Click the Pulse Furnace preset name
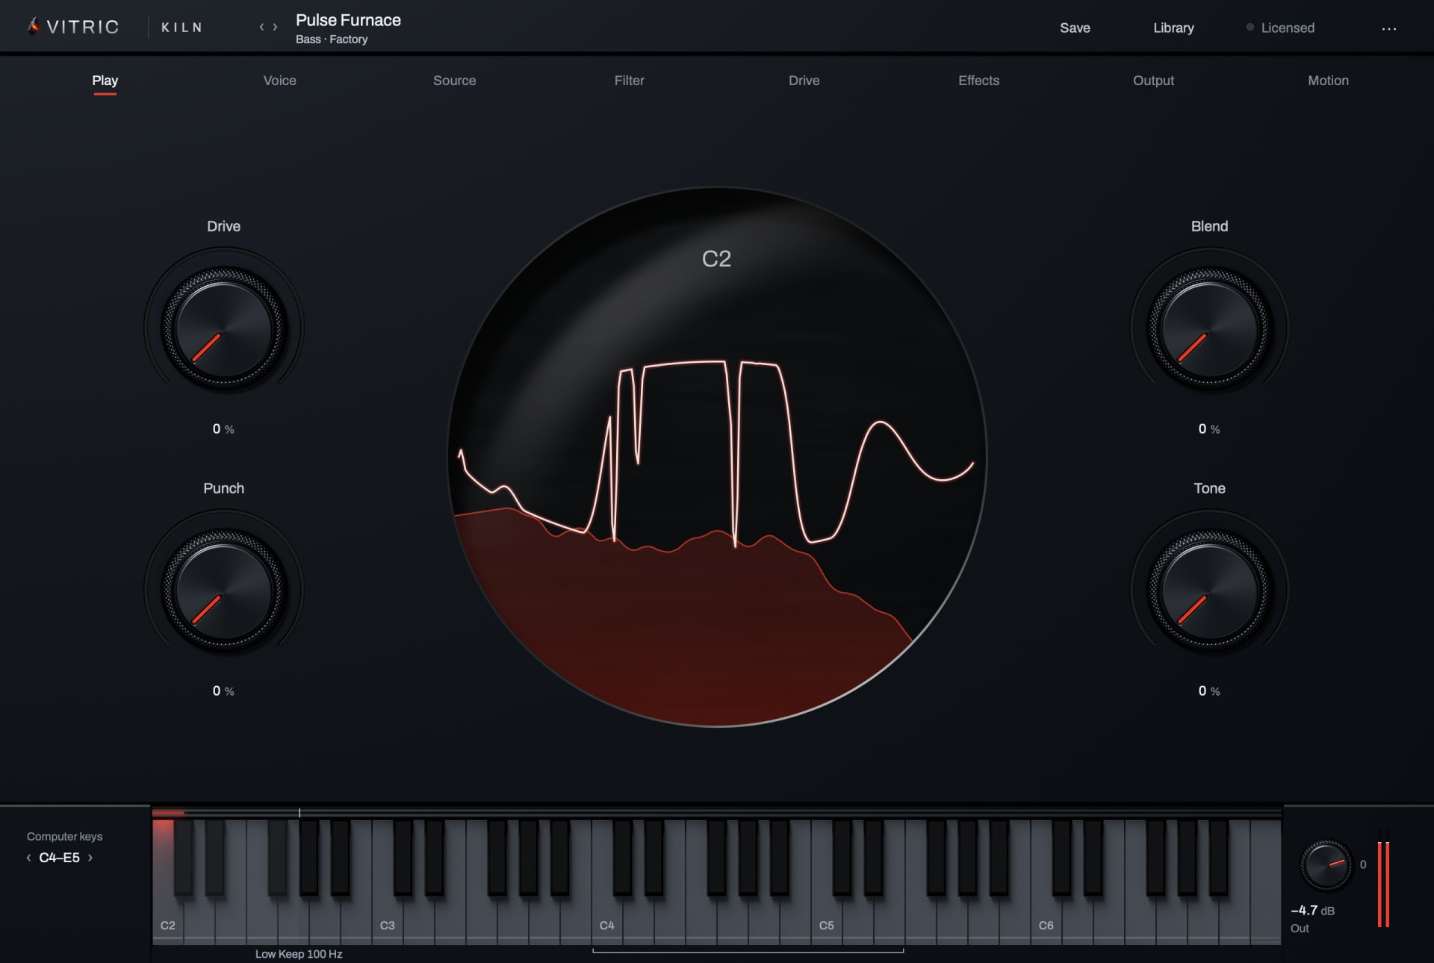 click(x=348, y=20)
